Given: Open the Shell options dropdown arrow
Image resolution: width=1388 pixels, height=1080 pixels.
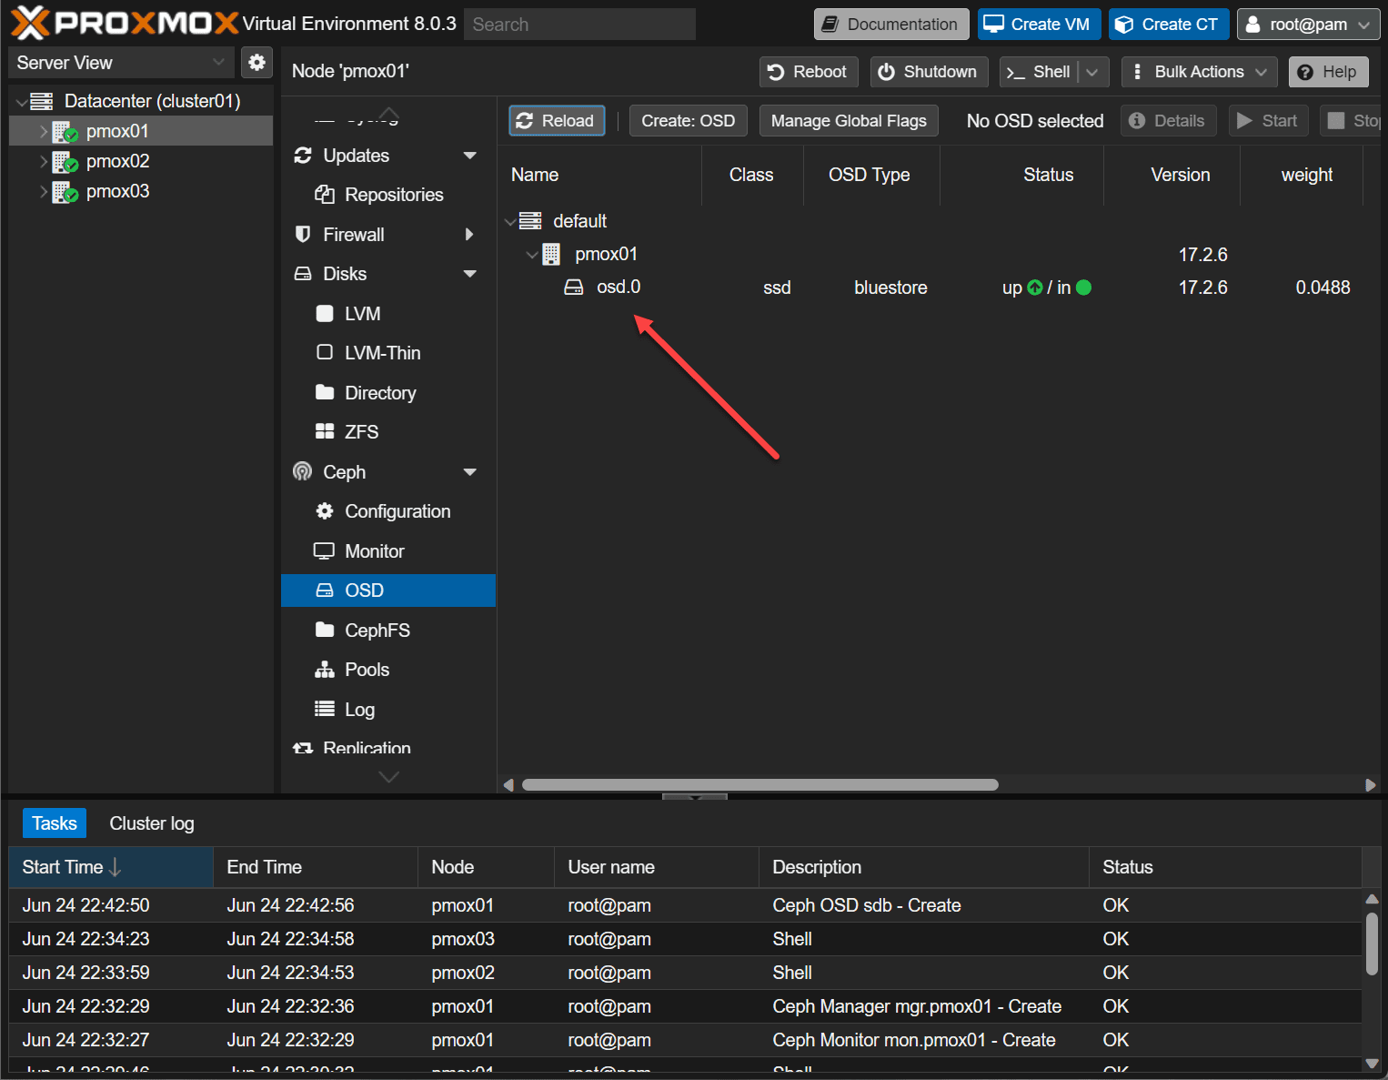Looking at the screenshot, I should pos(1092,72).
